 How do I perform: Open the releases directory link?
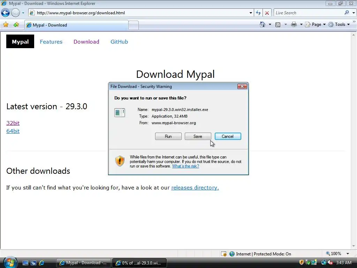click(195, 187)
